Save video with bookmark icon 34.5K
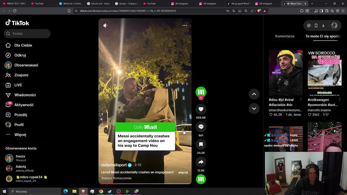The height and width of the screenshot is (195, 347). [x=201, y=144]
